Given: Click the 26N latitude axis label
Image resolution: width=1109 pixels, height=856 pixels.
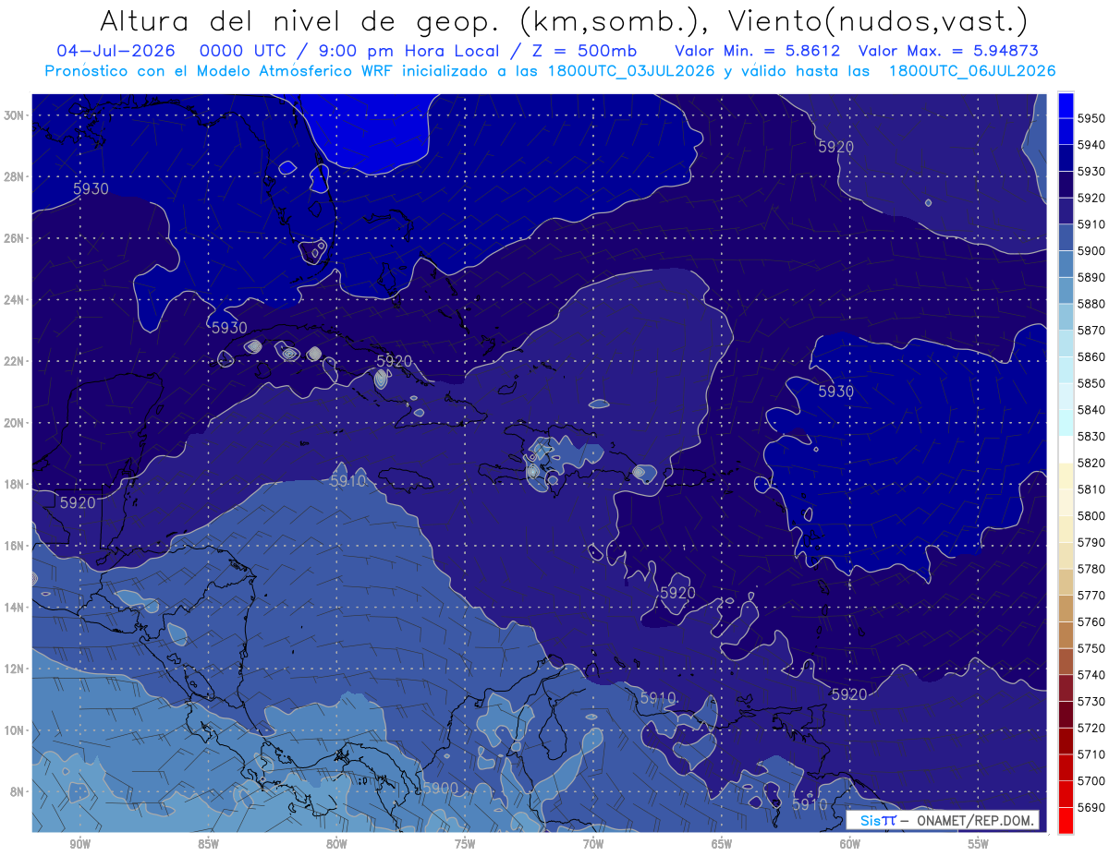Looking at the screenshot, I should click(x=13, y=238).
